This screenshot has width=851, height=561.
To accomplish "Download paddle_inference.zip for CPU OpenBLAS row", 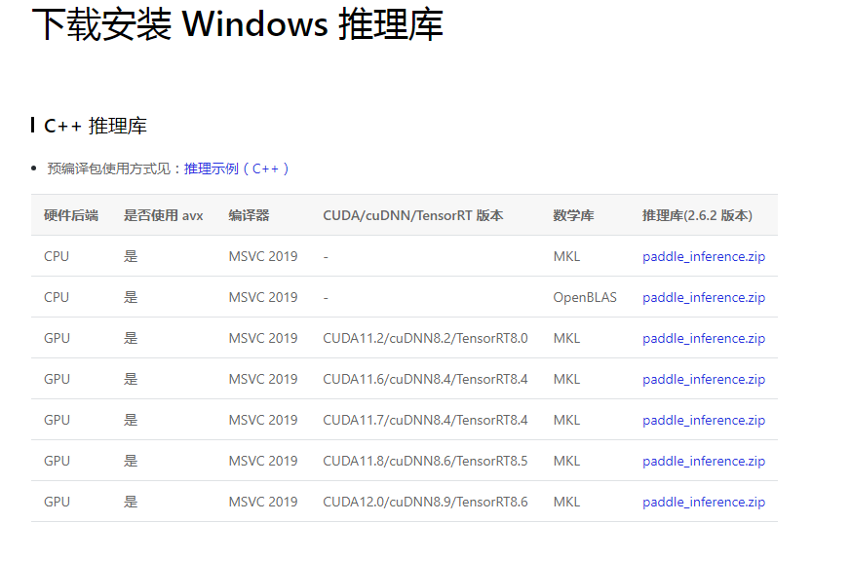I will click(x=704, y=298).
